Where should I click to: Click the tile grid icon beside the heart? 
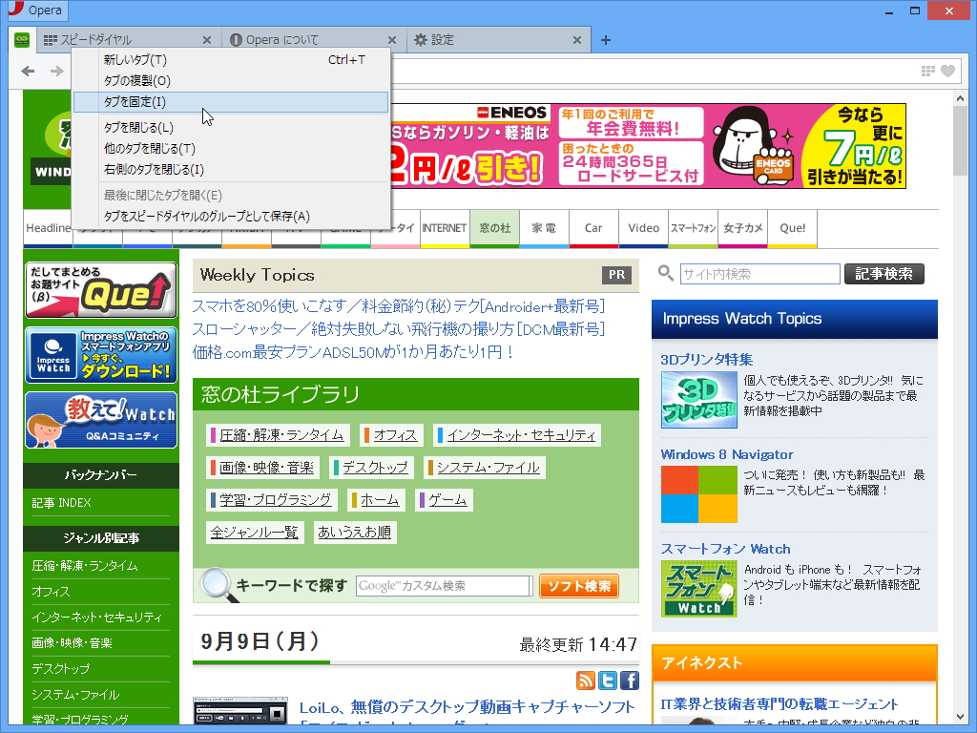pos(928,70)
